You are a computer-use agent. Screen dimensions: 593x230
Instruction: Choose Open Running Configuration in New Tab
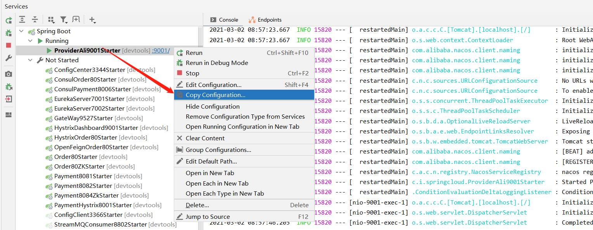244,127
